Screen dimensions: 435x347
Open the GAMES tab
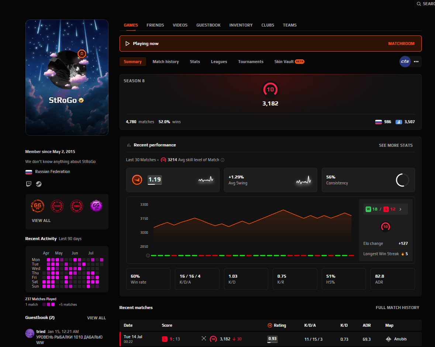tap(131, 25)
